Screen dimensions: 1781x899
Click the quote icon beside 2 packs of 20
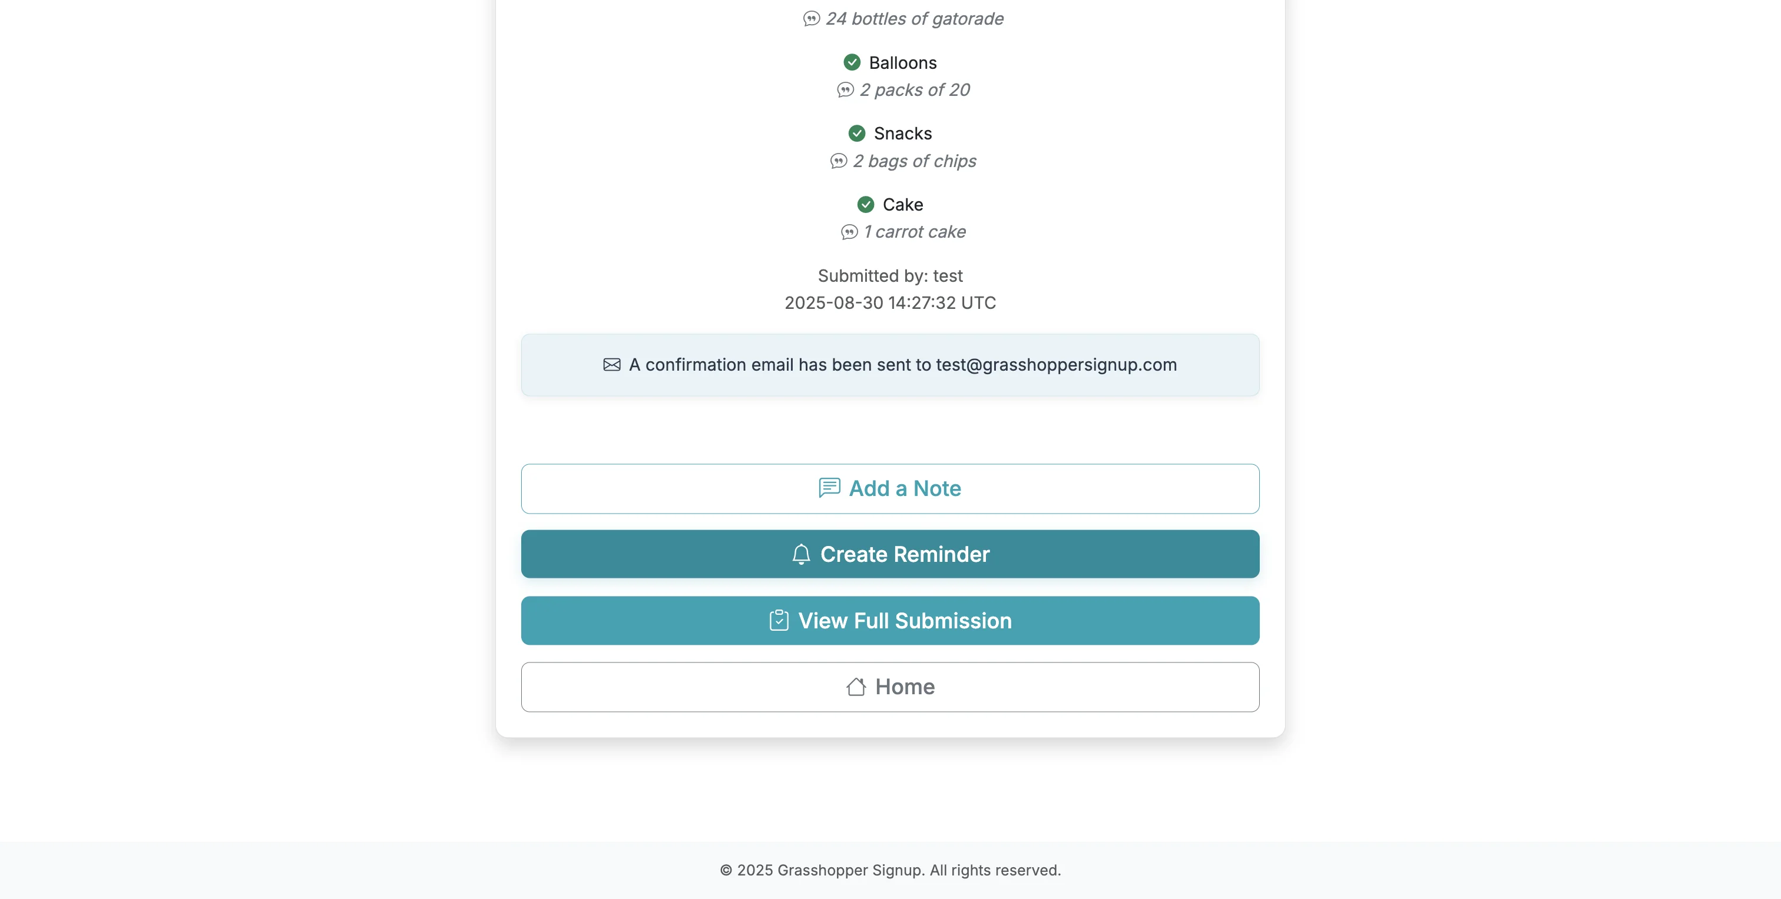[x=846, y=90]
